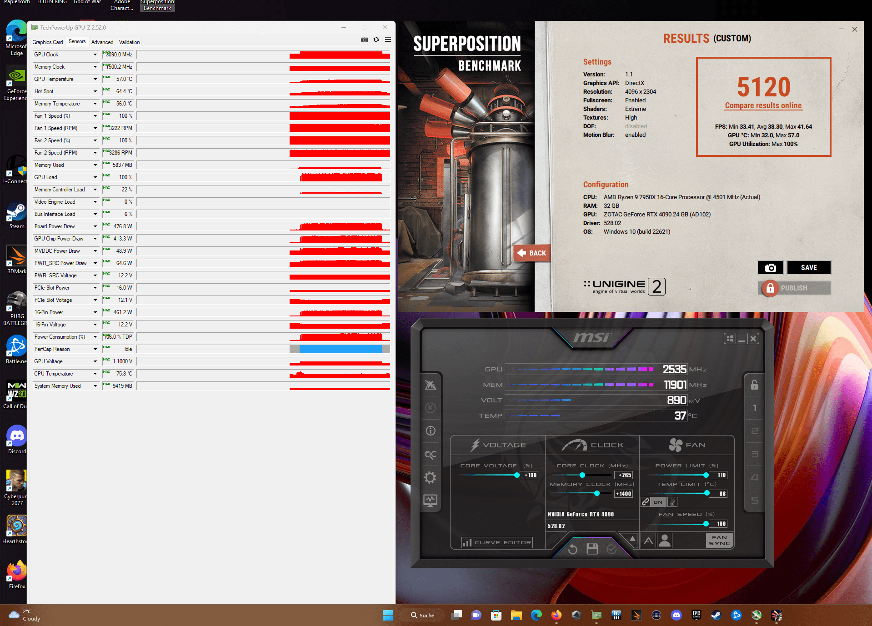The width and height of the screenshot is (872, 626).
Task: Reset Afterburner settings with the reset icon
Action: tap(572, 549)
